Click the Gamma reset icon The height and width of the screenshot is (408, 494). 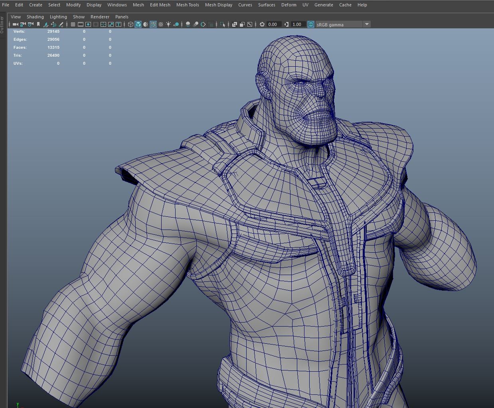[x=286, y=24]
